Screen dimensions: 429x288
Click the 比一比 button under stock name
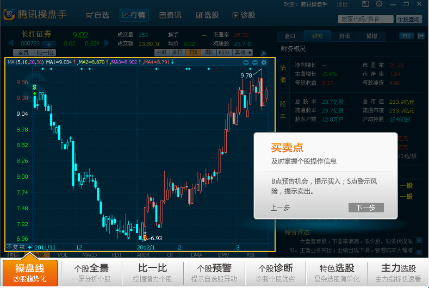[45, 53]
